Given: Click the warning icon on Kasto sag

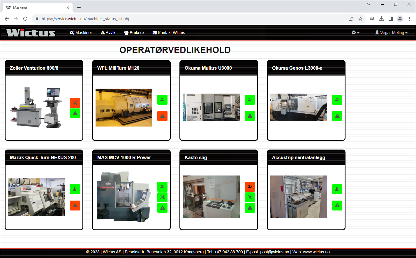Looking at the screenshot, I should (x=250, y=208).
